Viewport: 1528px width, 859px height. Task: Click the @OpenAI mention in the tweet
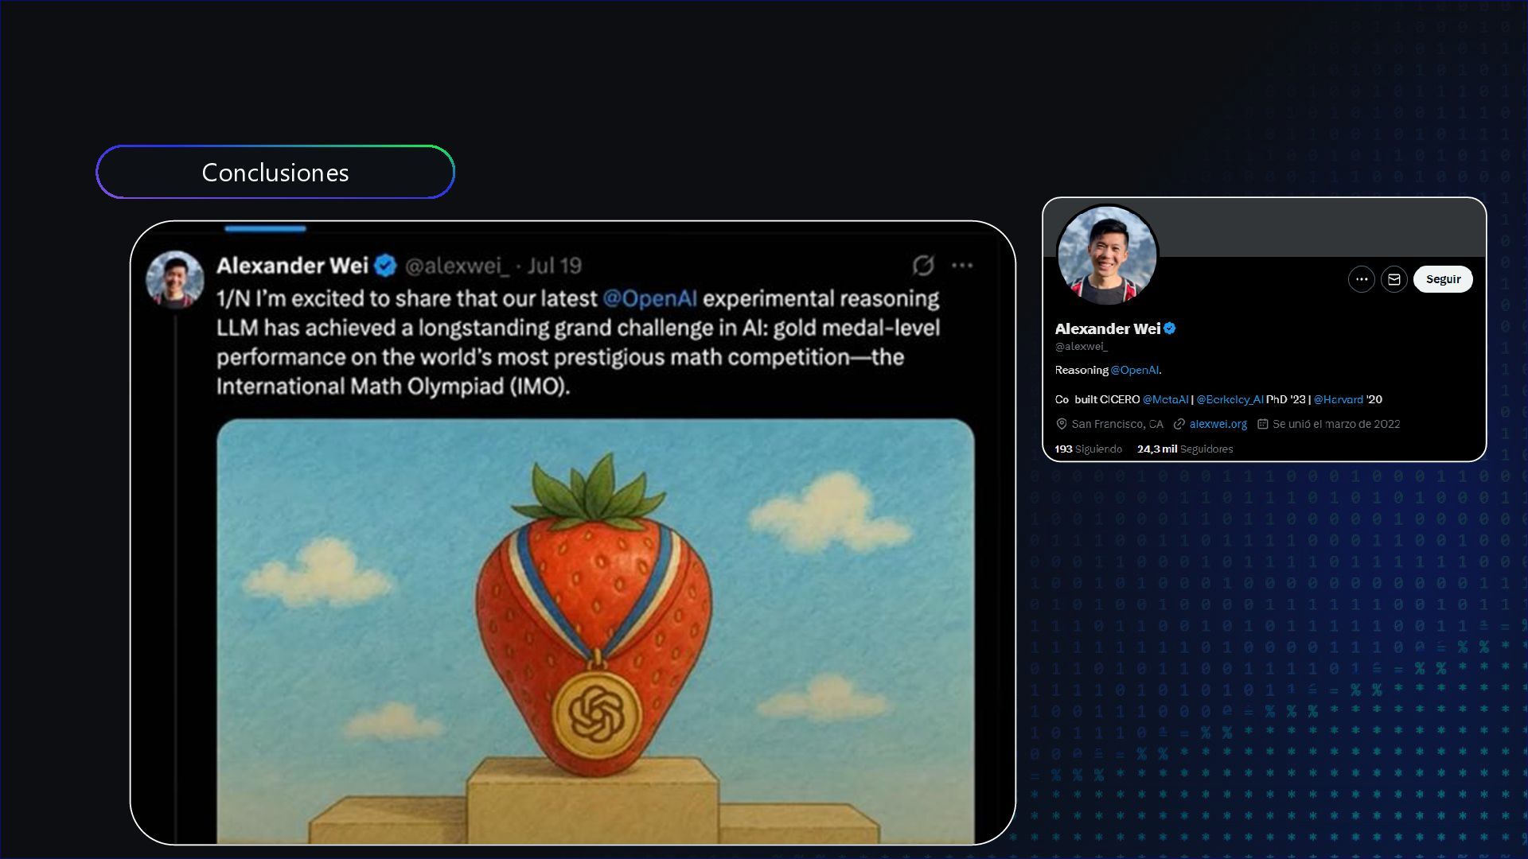pos(649,298)
